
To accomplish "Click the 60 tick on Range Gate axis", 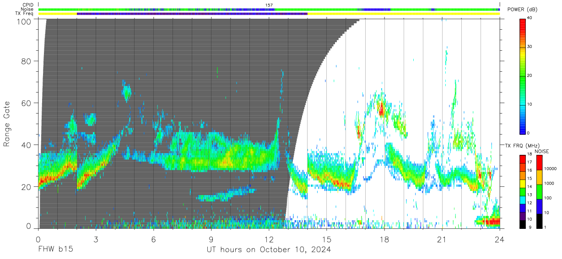I will 27,103.
